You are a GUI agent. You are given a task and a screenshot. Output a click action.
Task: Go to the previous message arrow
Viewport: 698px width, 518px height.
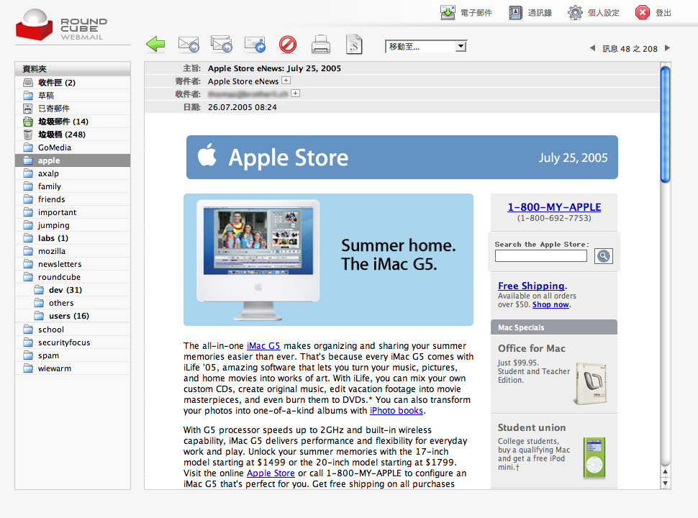[x=592, y=48]
